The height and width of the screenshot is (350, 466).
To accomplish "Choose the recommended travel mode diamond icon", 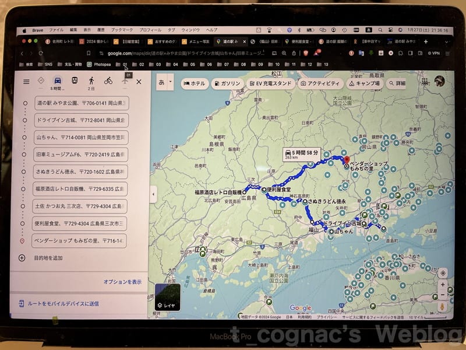I will [x=41, y=80].
